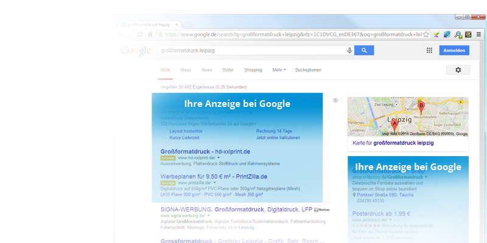
Task: Click the ad info circle icon
Action: (335, 100)
